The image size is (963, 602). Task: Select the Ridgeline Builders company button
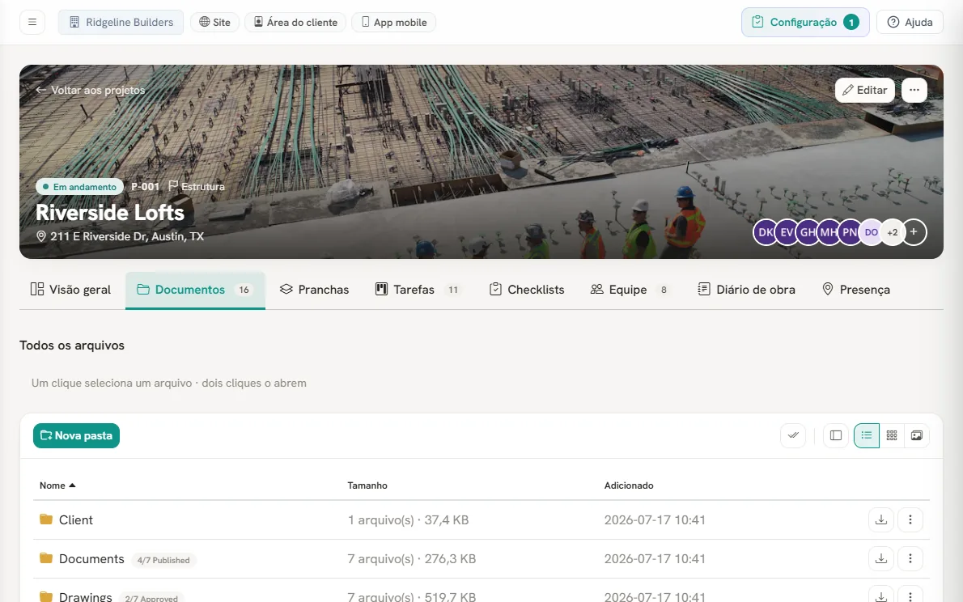(121, 22)
